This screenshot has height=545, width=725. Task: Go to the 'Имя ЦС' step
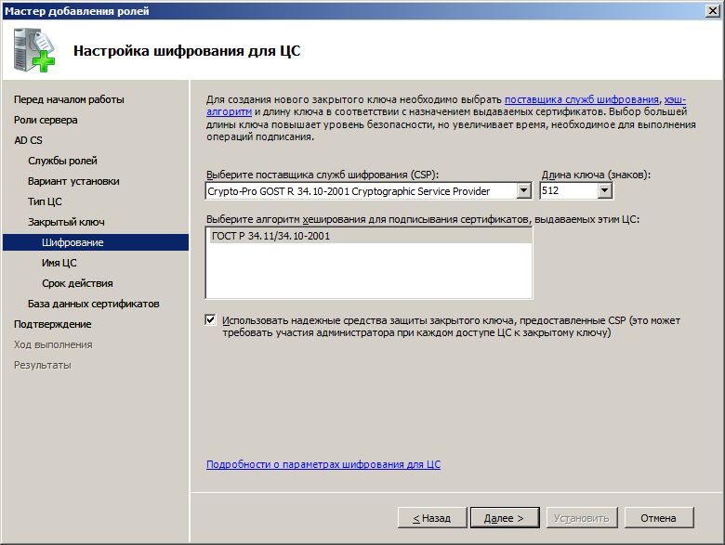[x=59, y=263]
